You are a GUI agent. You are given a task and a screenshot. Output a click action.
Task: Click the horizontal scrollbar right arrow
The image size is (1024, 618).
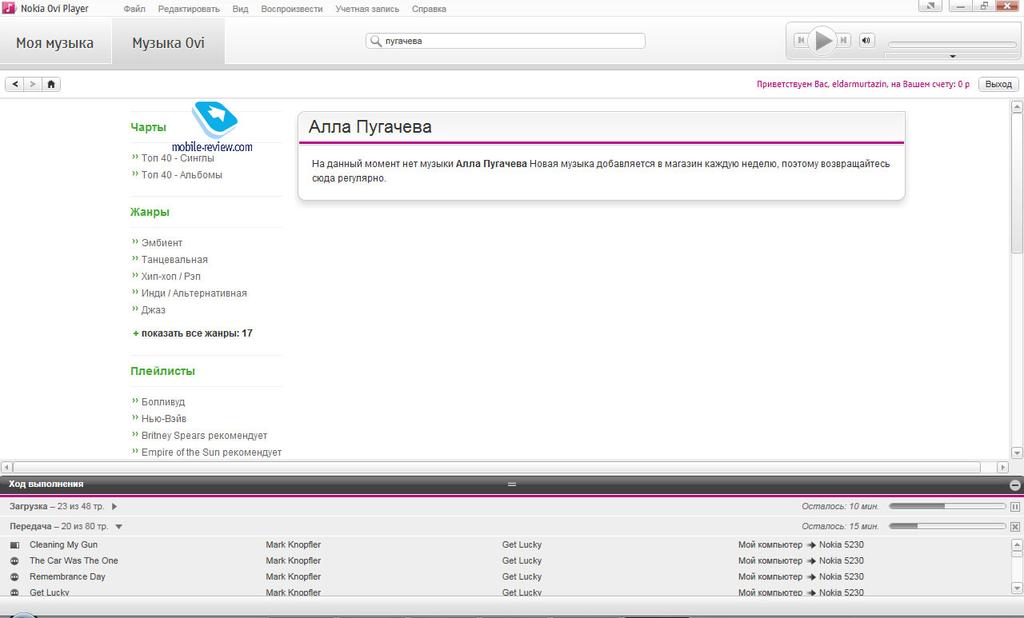pyautogui.click(x=1002, y=467)
